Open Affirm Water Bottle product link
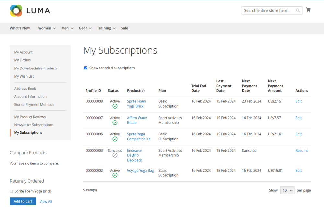This screenshot has height=210, width=324. click(137, 120)
